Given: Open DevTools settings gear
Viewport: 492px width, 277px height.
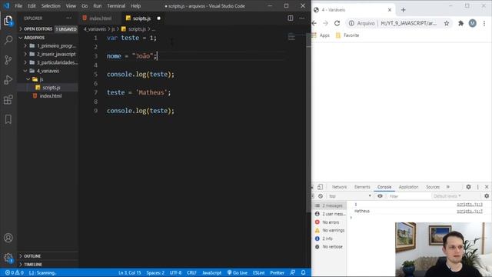Looking at the screenshot, I should point(468,187).
